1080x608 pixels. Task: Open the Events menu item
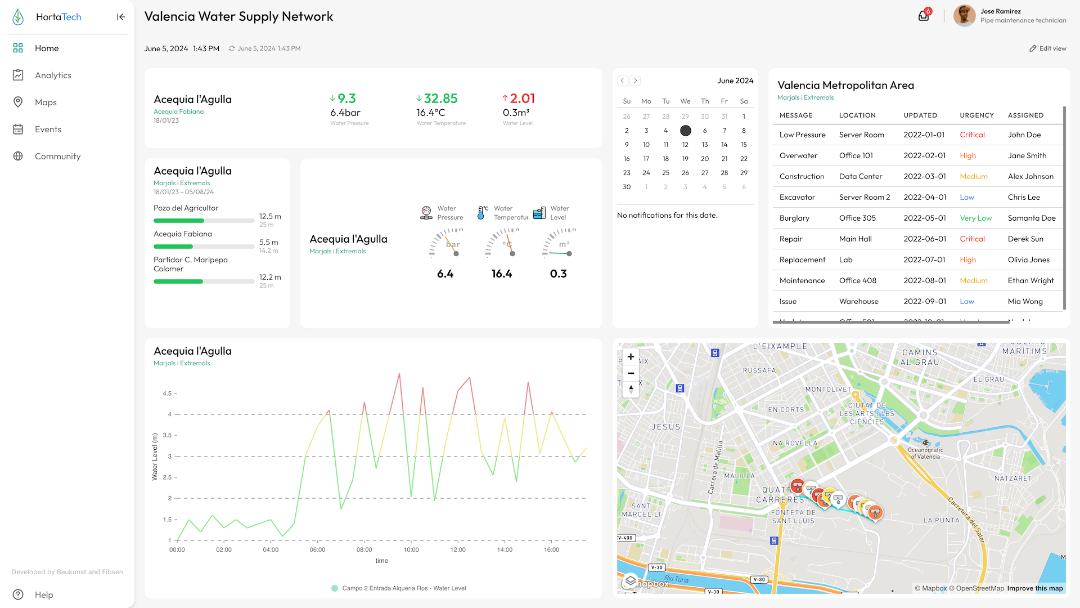point(48,129)
